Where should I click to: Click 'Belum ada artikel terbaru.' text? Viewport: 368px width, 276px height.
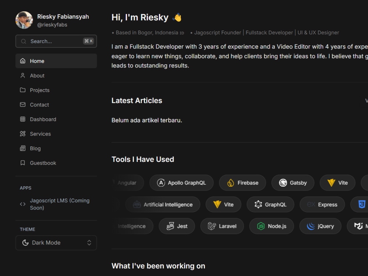point(147,120)
